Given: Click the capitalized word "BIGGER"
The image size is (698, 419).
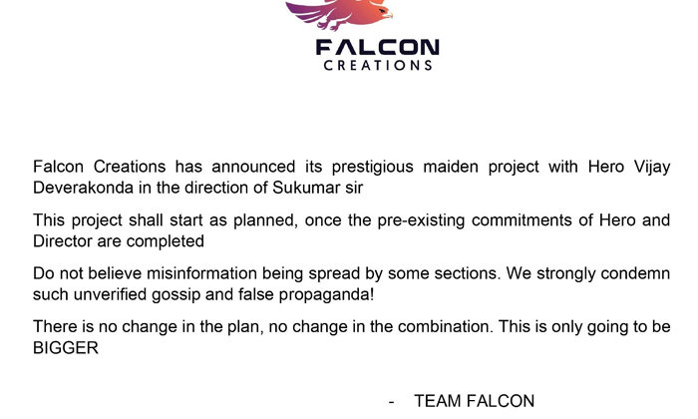Looking at the screenshot, I should [x=66, y=348].
